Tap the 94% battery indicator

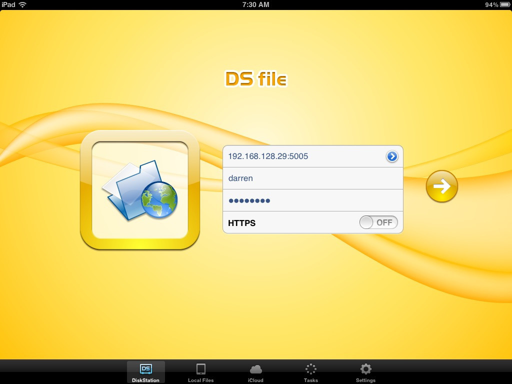(497, 4)
